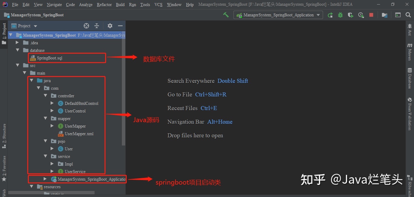414x197 pixels.
Task: Stop the running app with red square
Action: [371, 15]
